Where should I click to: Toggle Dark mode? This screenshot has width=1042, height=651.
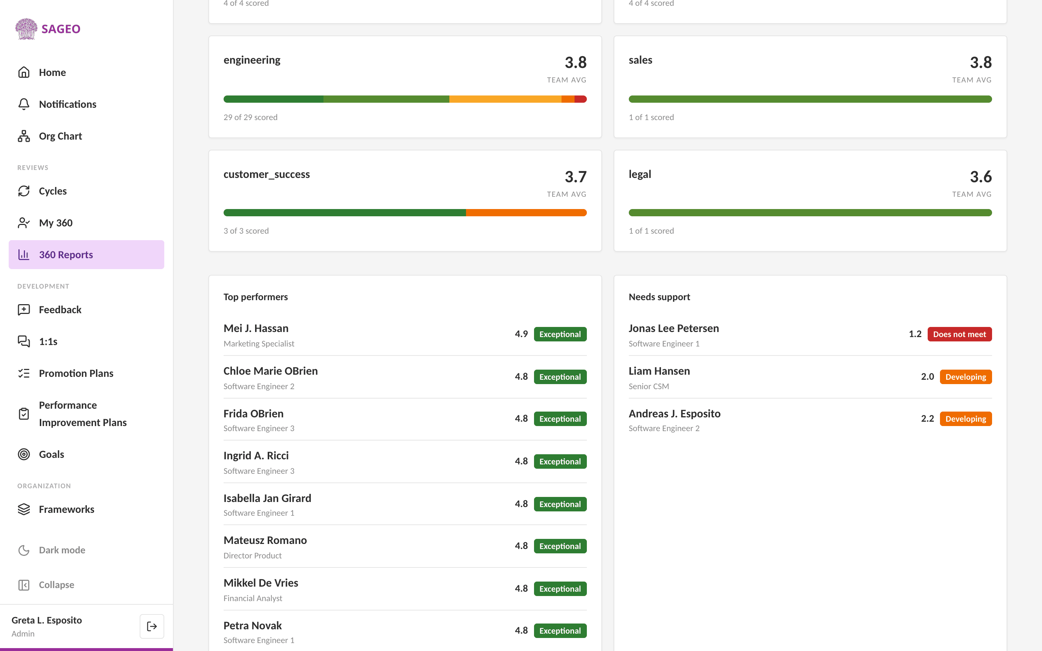(x=52, y=550)
